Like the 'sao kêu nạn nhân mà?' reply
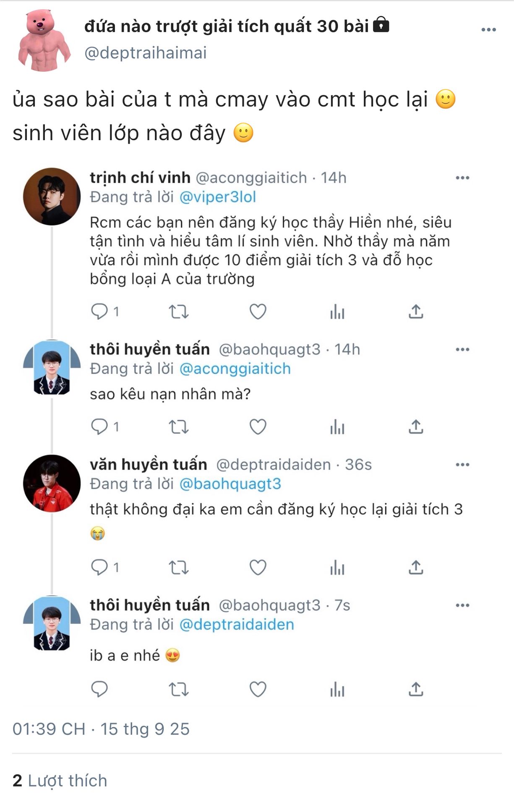 pyautogui.click(x=258, y=427)
